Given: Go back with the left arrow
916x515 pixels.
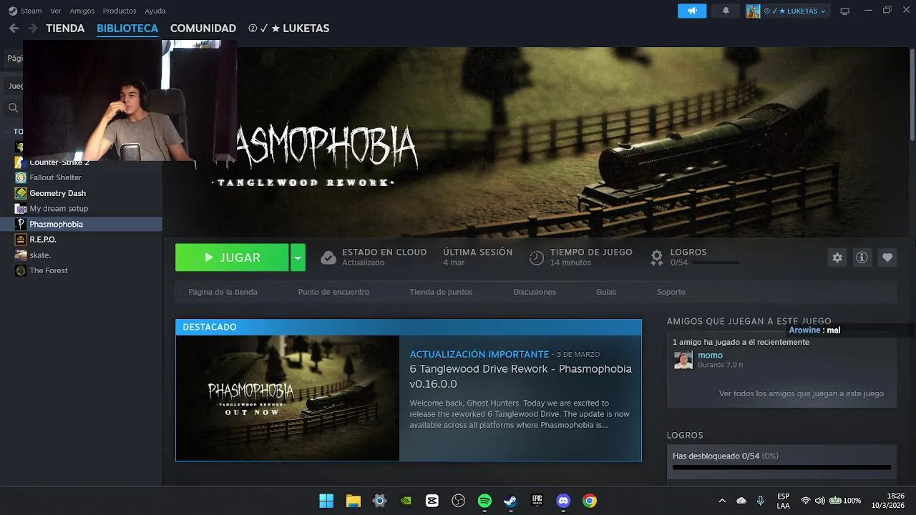Looking at the screenshot, I should coord(14,29).
